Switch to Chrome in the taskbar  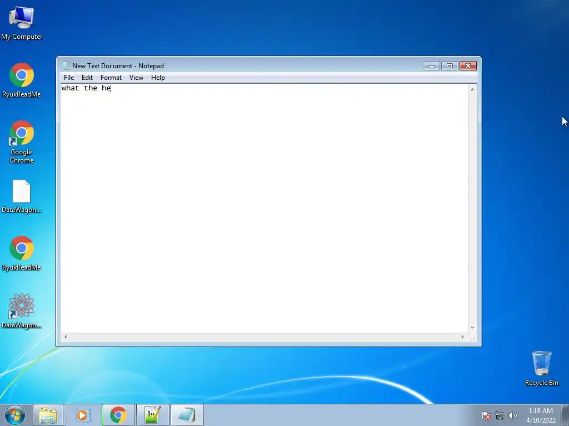[118, 415]
